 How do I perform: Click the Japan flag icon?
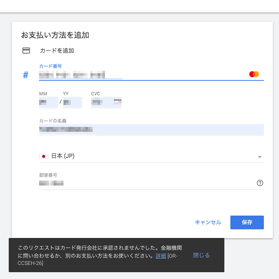[x=44, y=157]
